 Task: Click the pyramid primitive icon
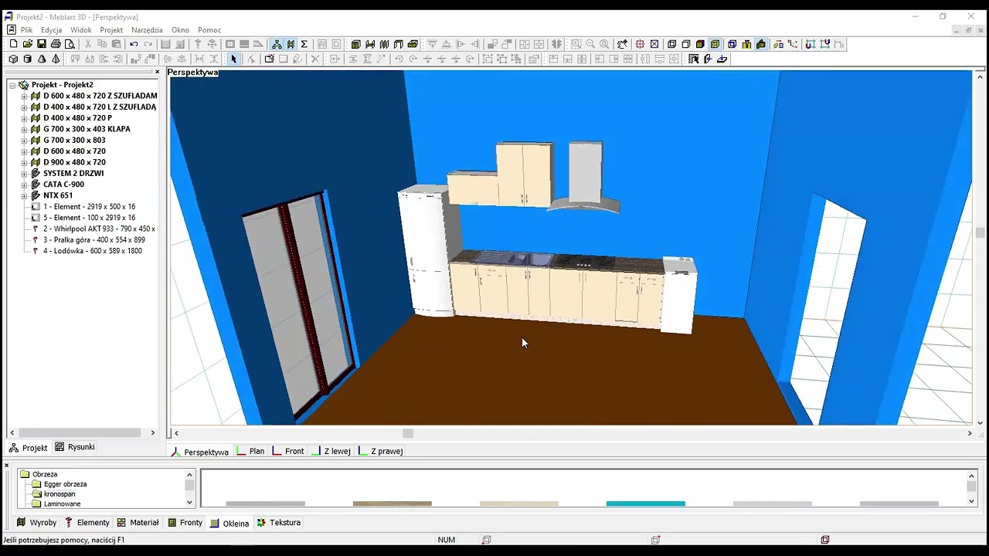click(56, 59)
